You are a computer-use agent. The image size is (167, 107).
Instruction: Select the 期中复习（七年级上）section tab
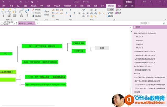point(26,23)
